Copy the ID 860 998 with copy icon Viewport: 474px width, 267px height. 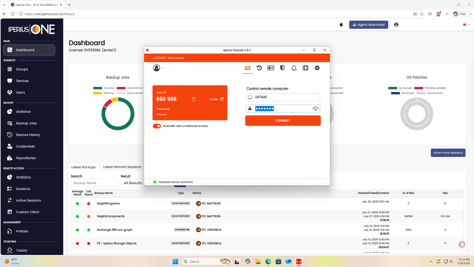(x=194, y=99)
